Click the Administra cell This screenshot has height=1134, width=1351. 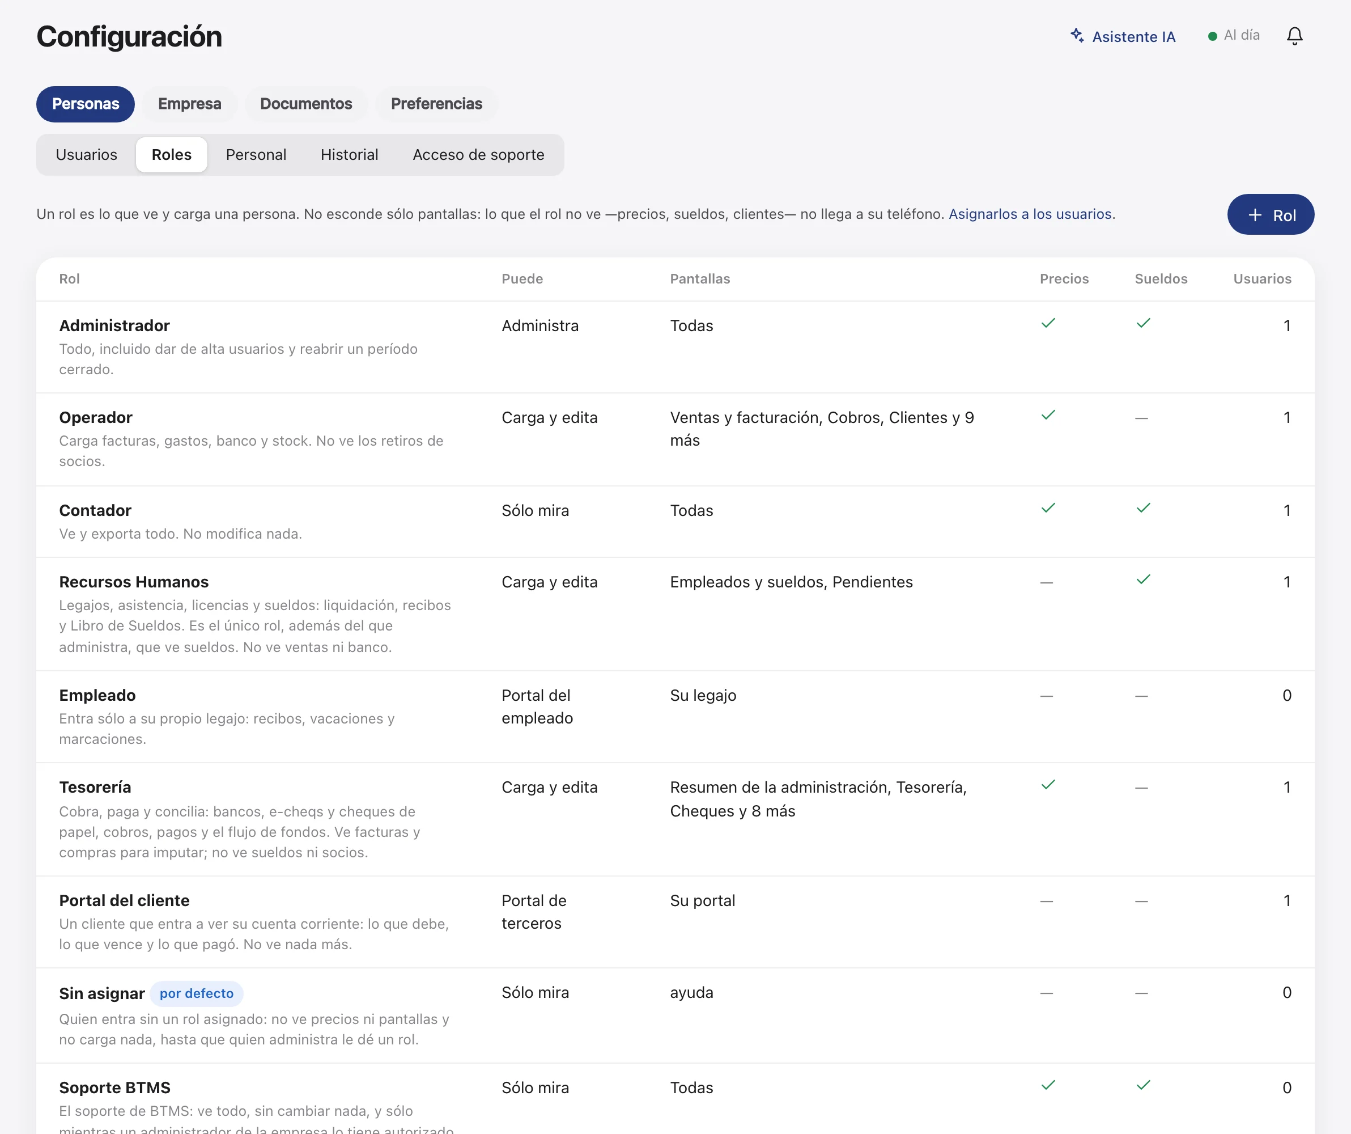(539, 325)
